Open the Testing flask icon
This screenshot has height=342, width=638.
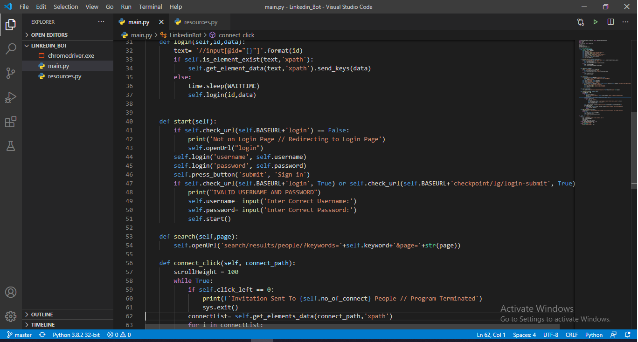pyautogui.click(x=11, y=146)
